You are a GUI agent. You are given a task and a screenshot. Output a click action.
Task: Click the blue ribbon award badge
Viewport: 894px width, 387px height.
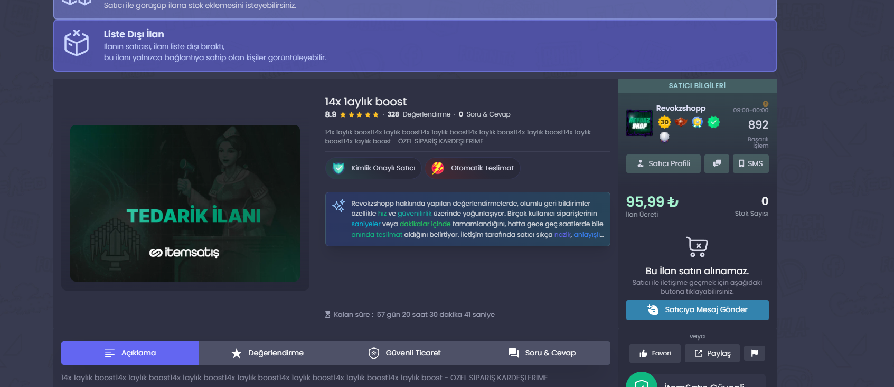click(697, 122)
